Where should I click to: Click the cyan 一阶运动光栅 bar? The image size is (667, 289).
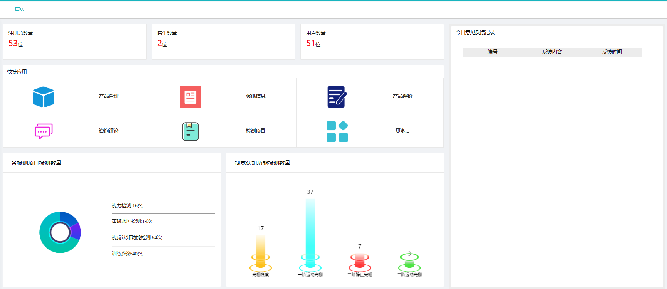pyautogui.click(x=310, y=233)
